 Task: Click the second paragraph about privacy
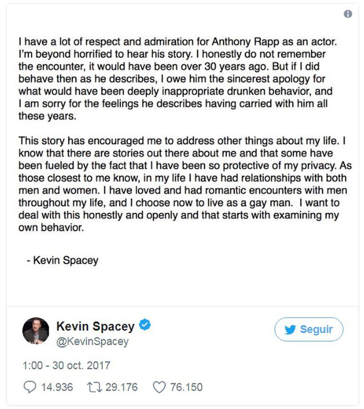point(185,184)
